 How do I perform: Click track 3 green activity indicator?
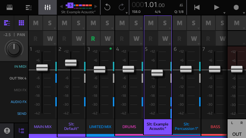111,49
